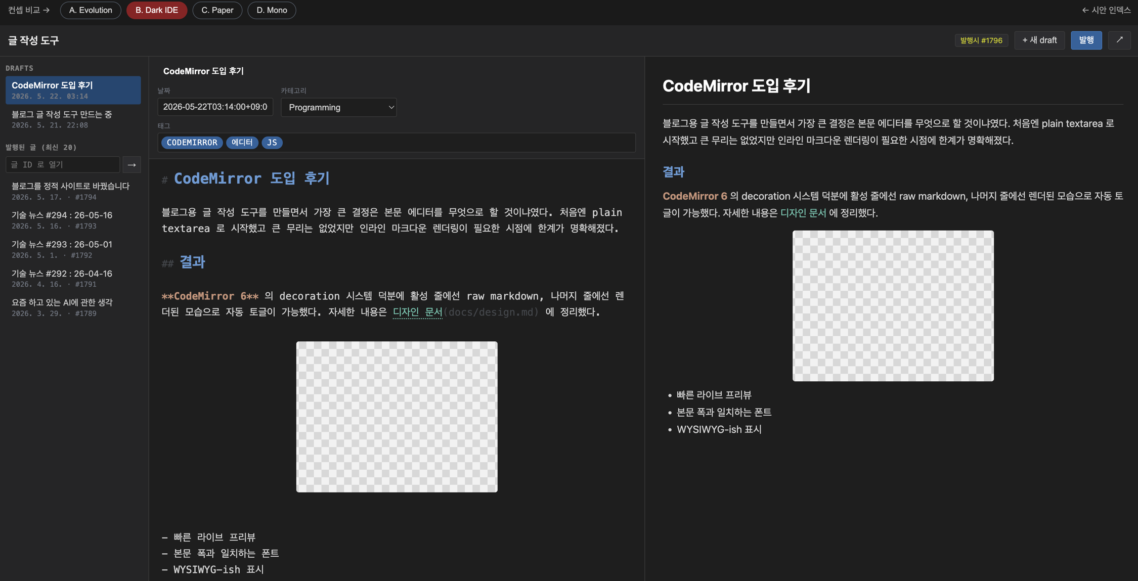Open the 카테고리 Programming dropdown
This screenshot has width=1138, height=581.
click(x=339, y=107)
